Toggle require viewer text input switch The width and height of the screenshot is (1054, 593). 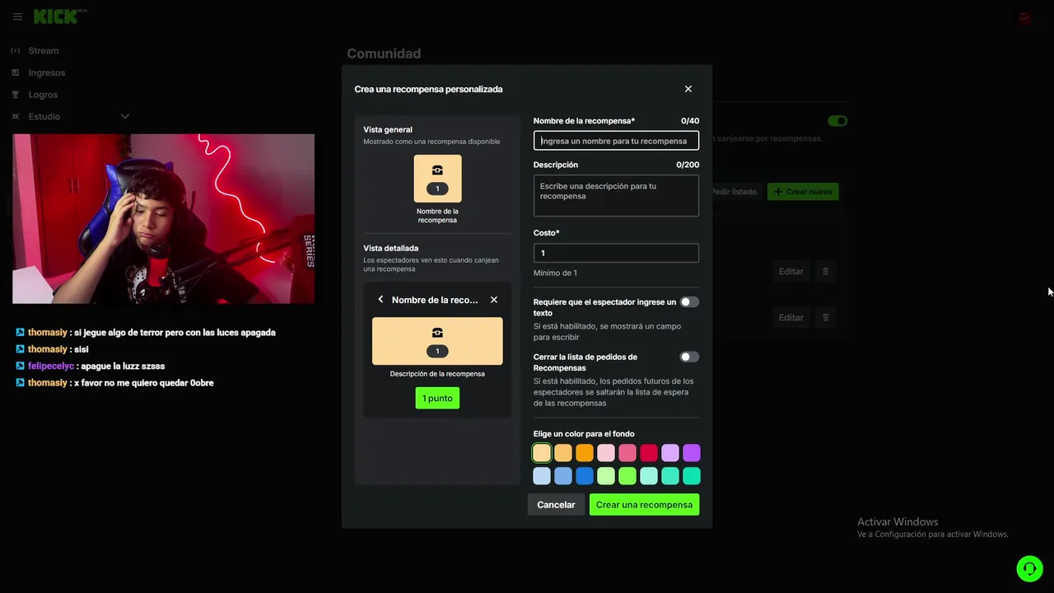[x=689, y=302]
